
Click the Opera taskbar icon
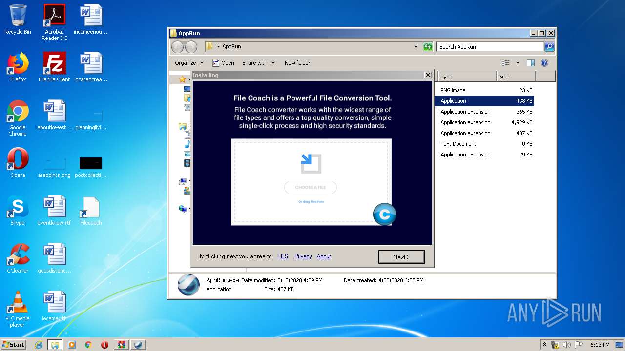coord(105,345)
